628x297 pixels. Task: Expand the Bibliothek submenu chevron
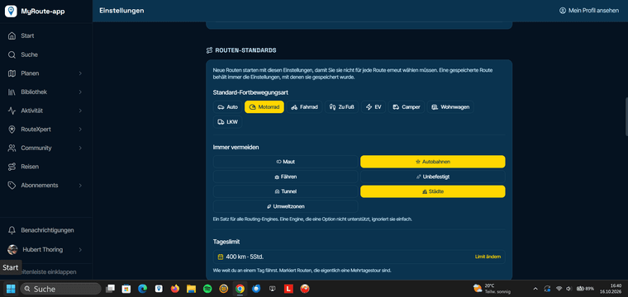[80, 92]
